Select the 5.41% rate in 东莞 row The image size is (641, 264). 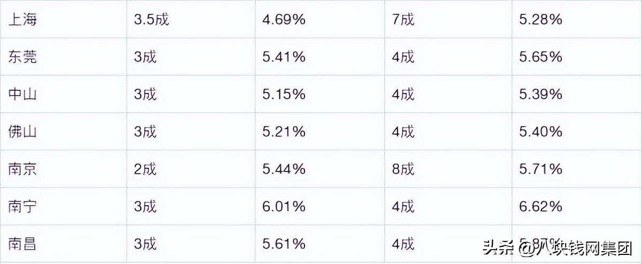tap(284, 57)
